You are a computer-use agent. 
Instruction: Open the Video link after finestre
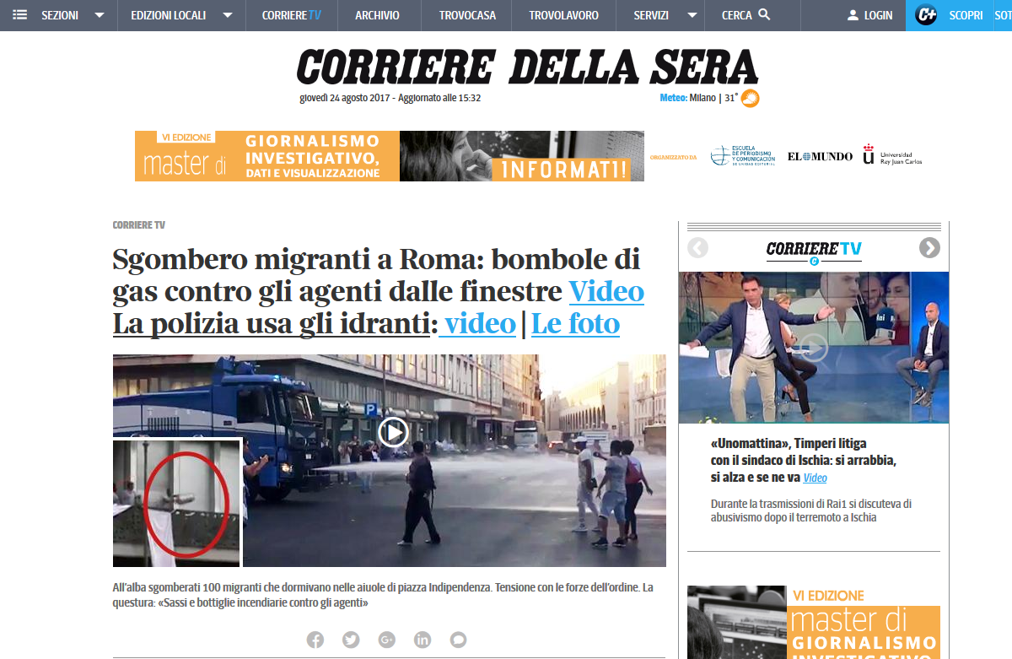pos(606,291)
